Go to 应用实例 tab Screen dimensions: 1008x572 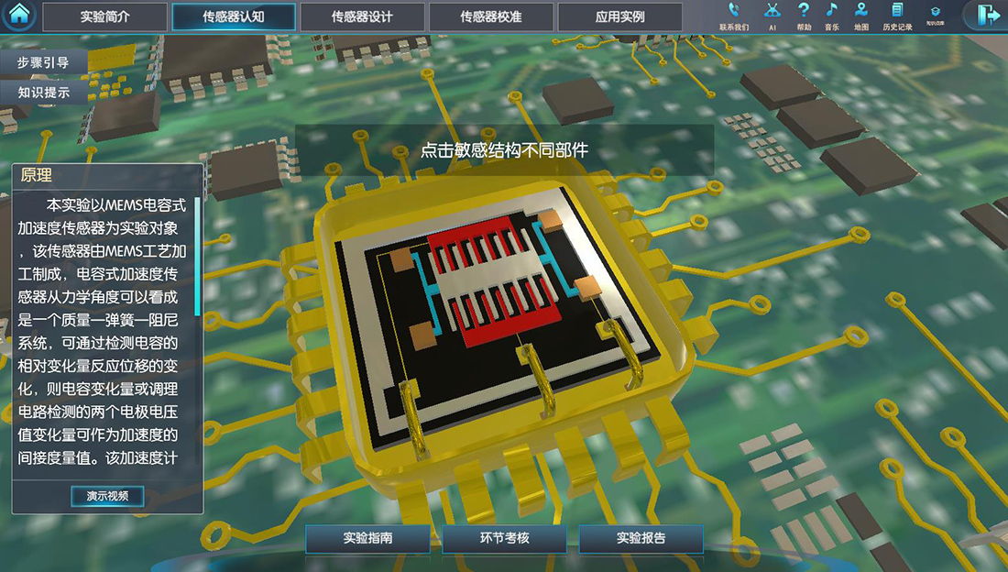click(619, 16)
